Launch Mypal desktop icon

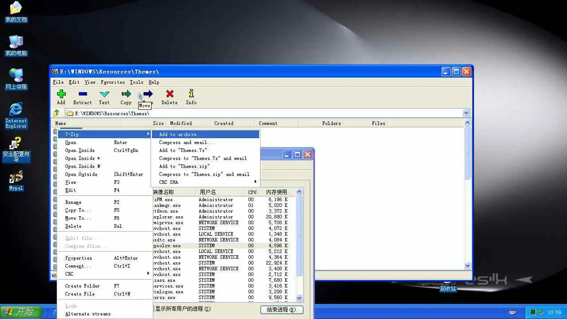tap(16, 181)
